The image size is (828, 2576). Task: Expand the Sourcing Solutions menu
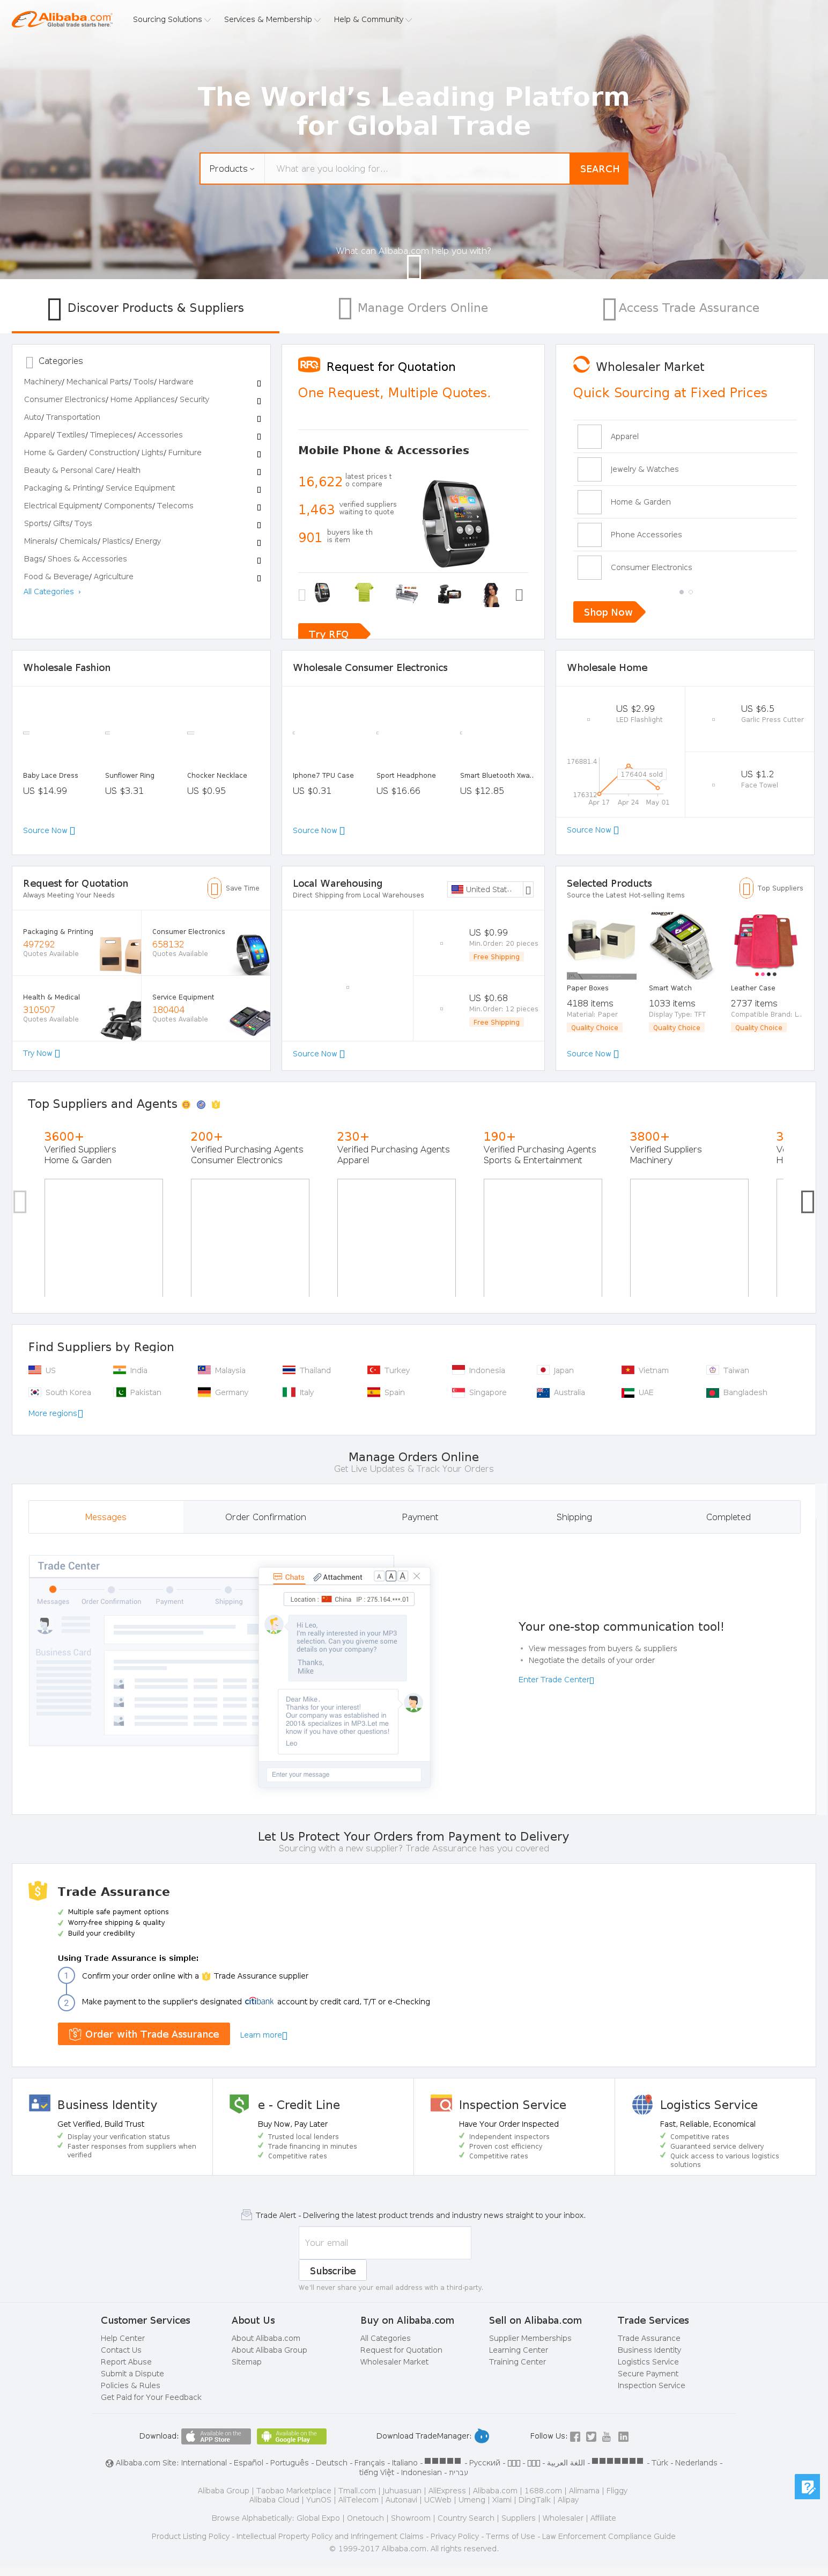171,19
